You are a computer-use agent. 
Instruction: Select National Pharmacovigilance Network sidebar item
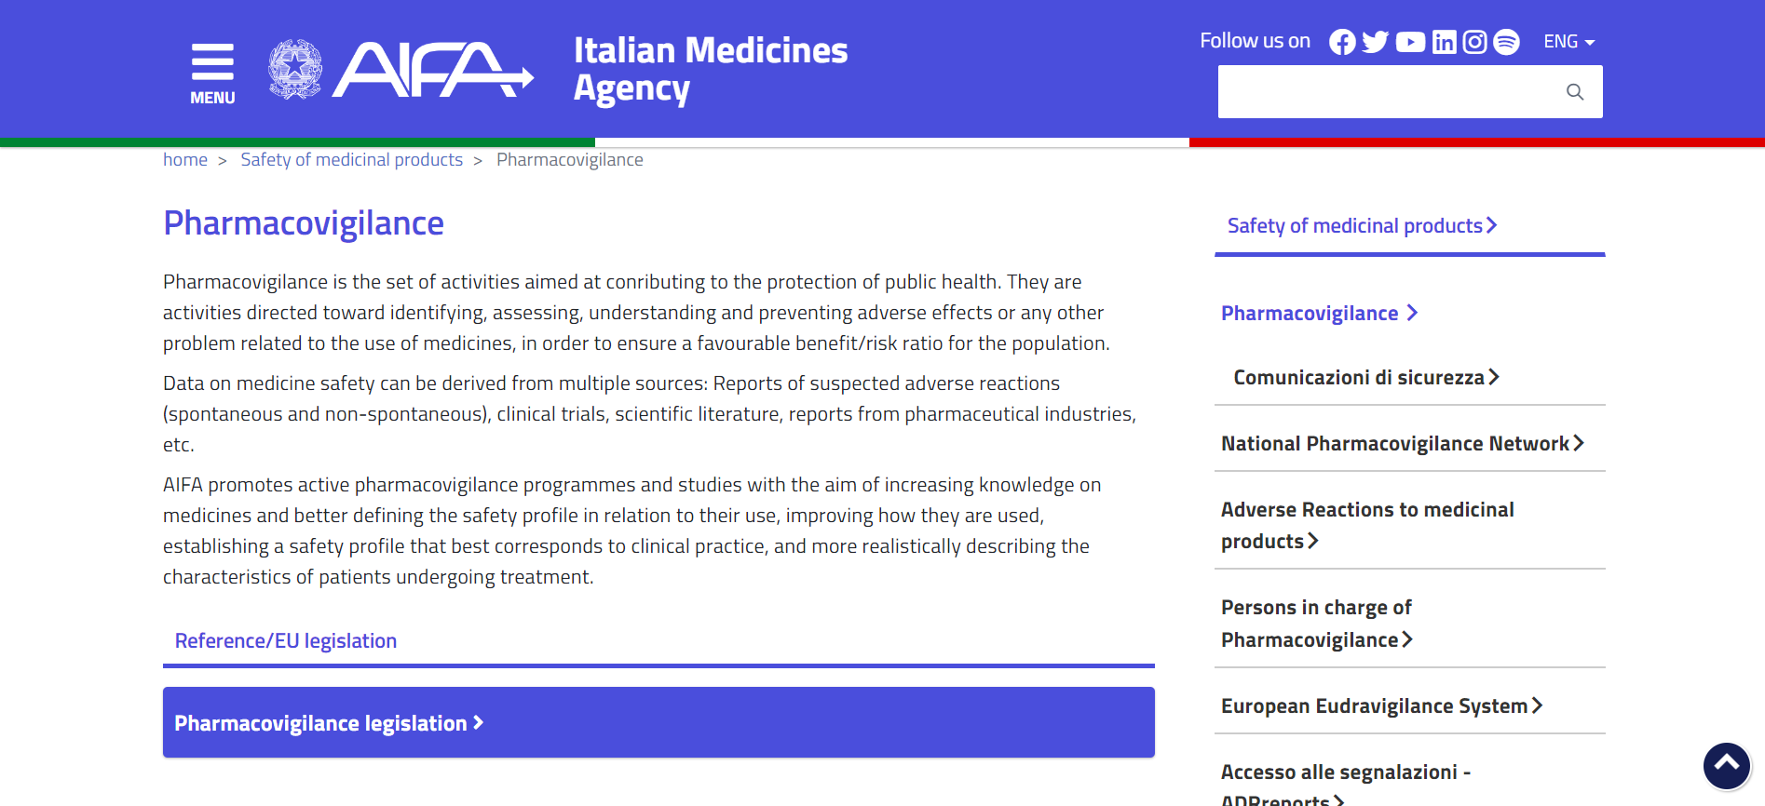point(1402,444)
